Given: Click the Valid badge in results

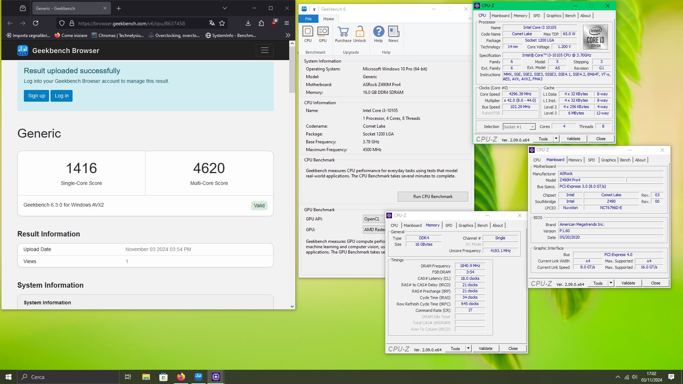Looking at the screenshot, I should 259,206.
